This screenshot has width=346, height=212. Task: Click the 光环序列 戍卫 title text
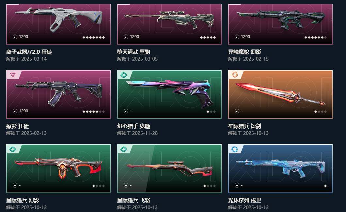[x=244, y=200]
